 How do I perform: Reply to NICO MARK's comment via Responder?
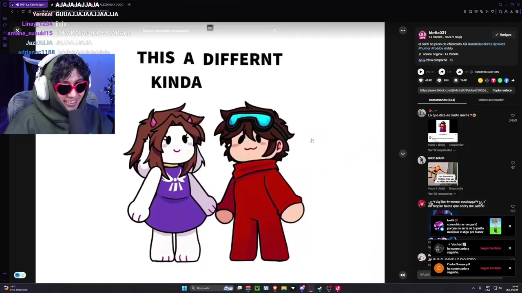point(456,188)
